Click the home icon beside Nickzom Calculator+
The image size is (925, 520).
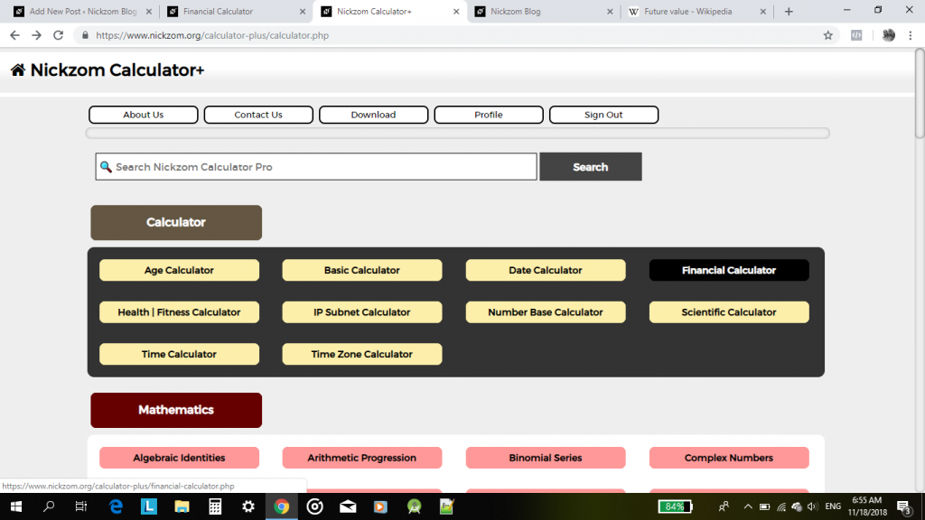18,70
